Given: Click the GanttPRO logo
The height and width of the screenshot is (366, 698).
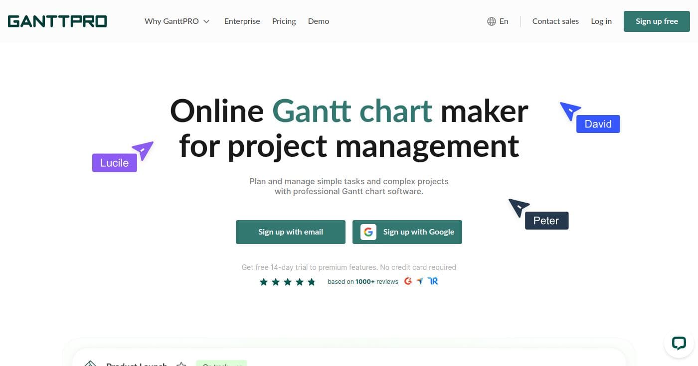Looking at the screenshot, I should pyautogui.click(x=57, y=21).
